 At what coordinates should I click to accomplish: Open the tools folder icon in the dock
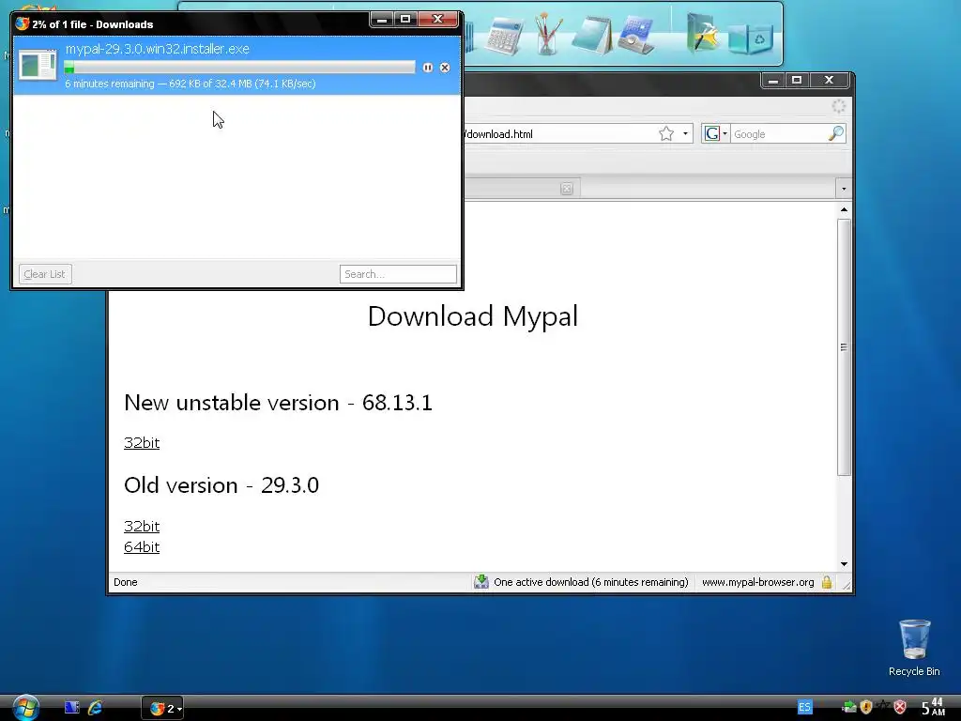(702, 33)
